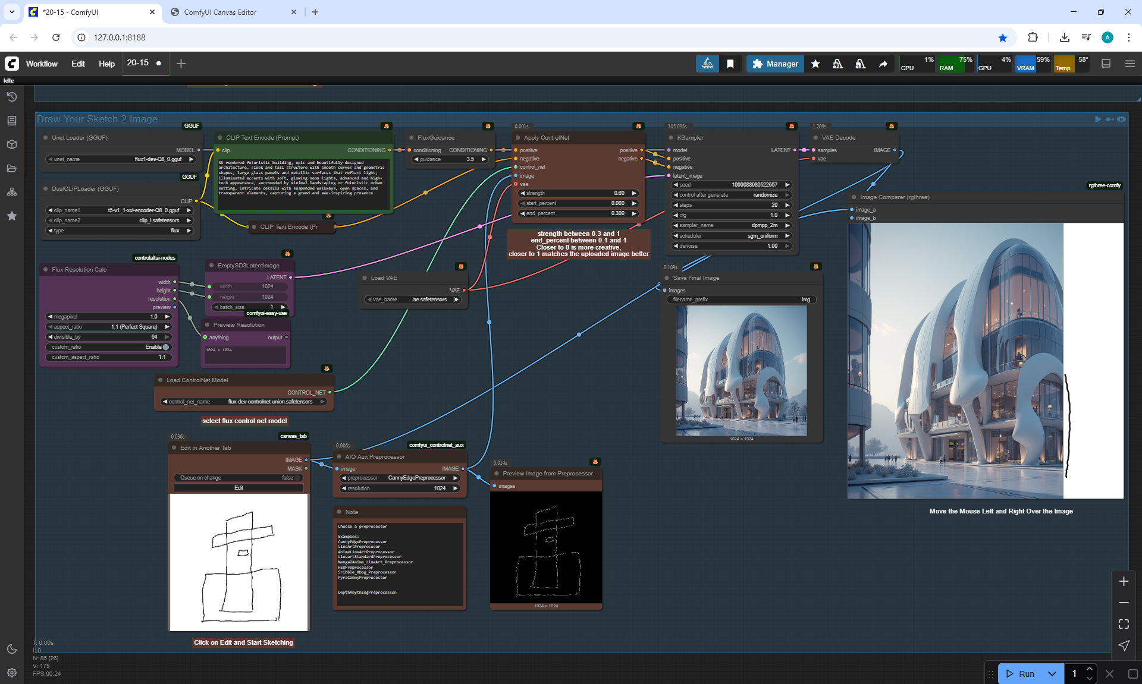Click the share arrow icon in toolbar

883,64
